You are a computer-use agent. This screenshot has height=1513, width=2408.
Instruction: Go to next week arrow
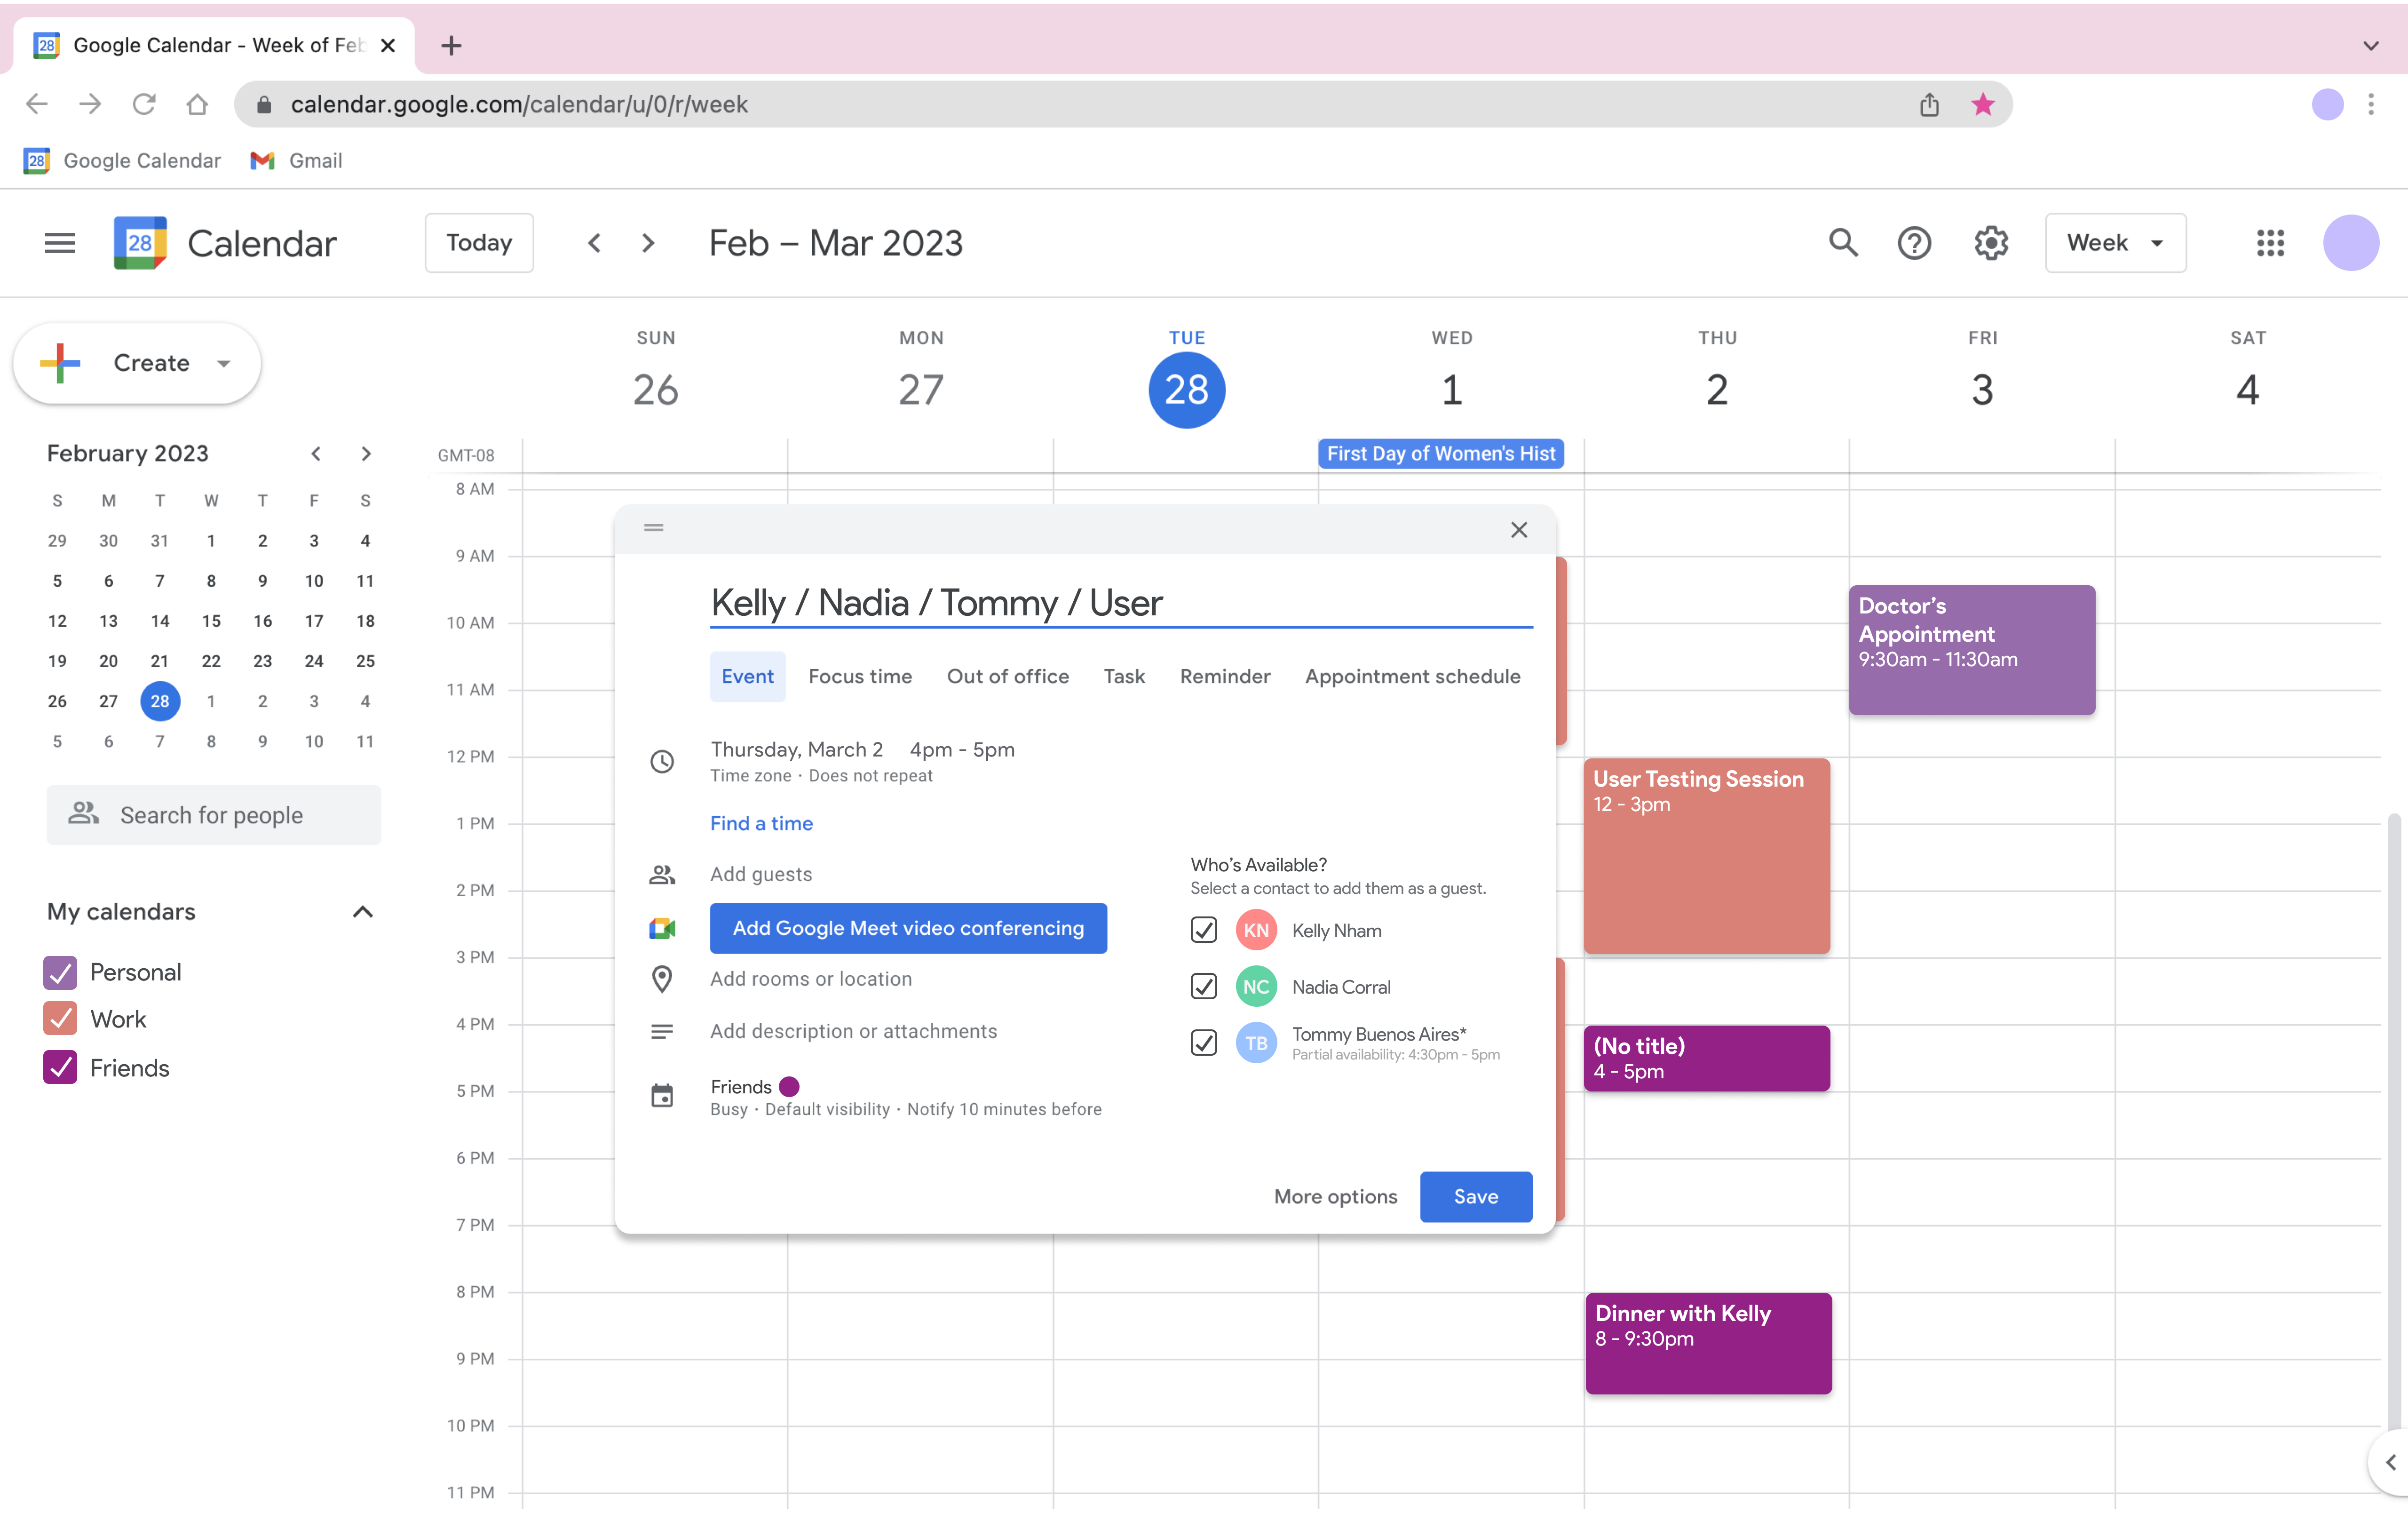pyautogui.click(x=648, y=243)
